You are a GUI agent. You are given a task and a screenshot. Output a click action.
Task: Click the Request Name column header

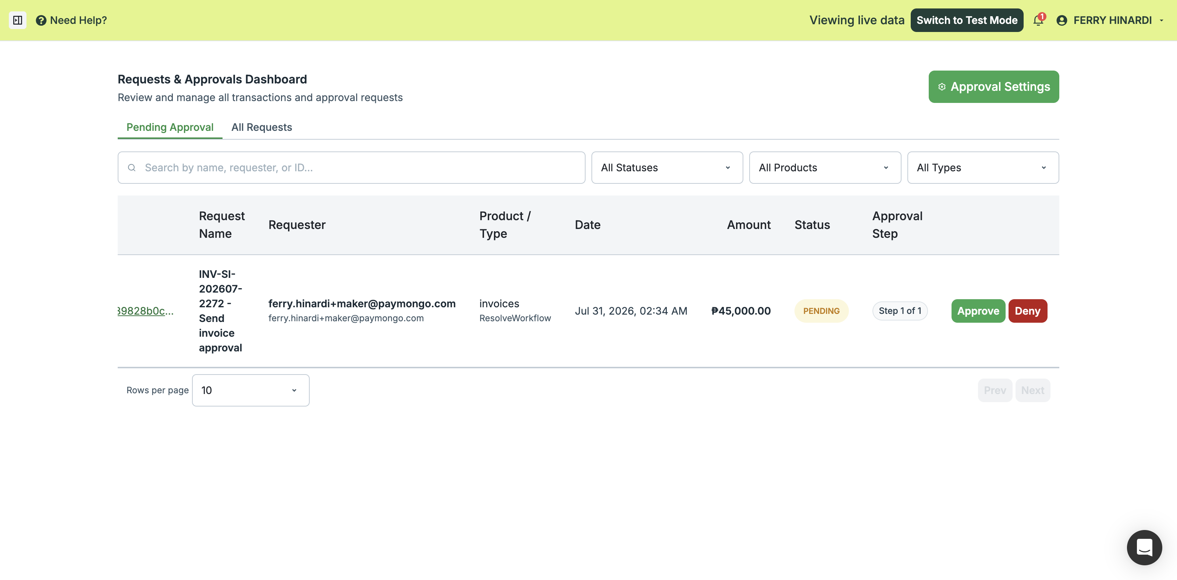pos(221,225)
